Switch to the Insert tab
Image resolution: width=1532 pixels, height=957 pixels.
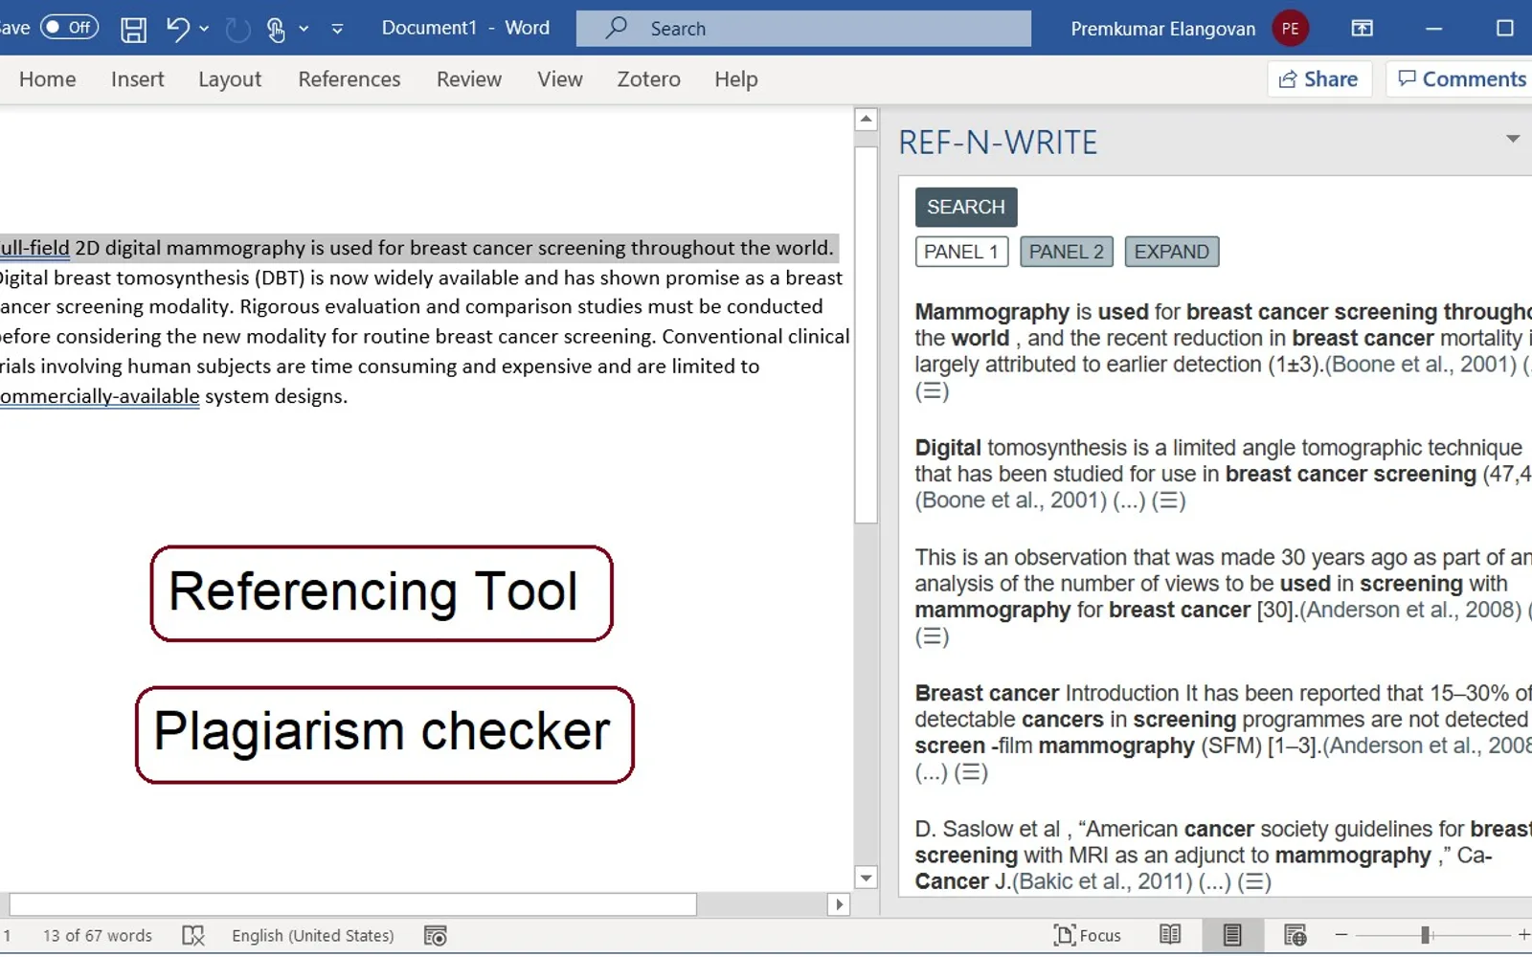point(137,79)
